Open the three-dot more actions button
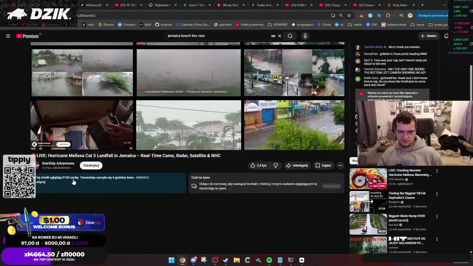Screen dimensions: 473x266 coord(340,166)
